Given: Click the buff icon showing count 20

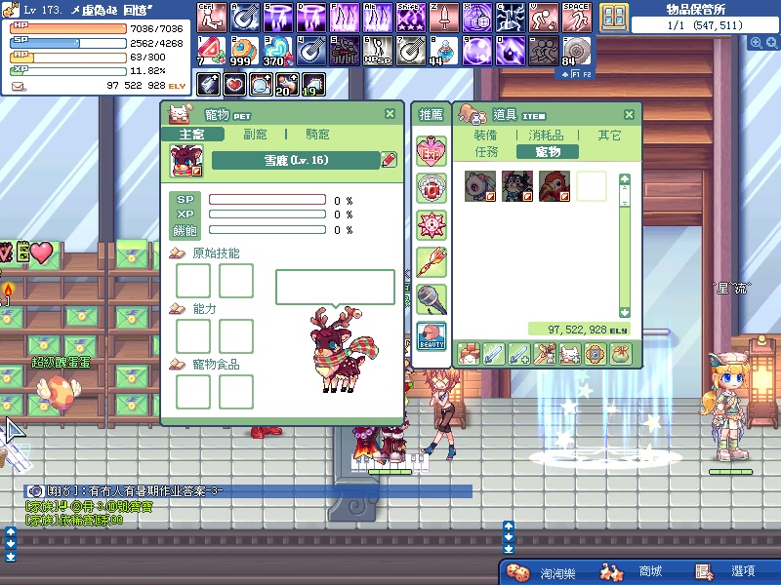Looking at the screenshot, I should pos(287,85).
